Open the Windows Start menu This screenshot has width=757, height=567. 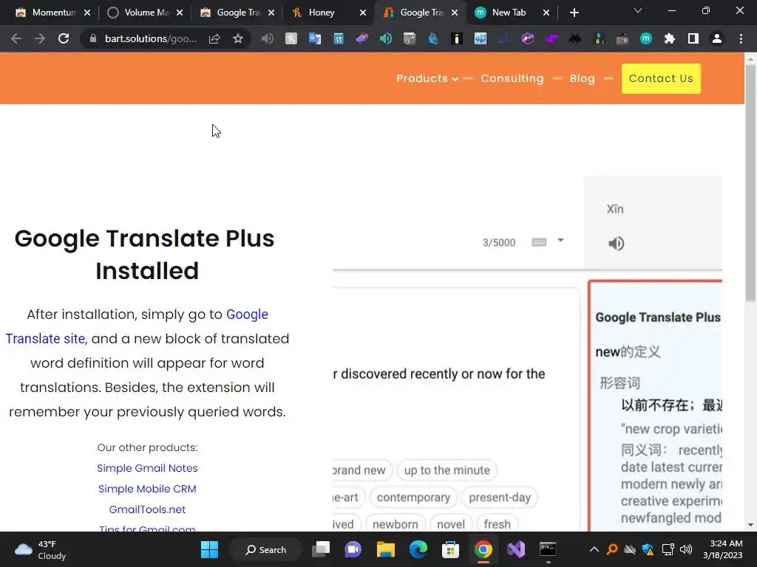(209, 549)
